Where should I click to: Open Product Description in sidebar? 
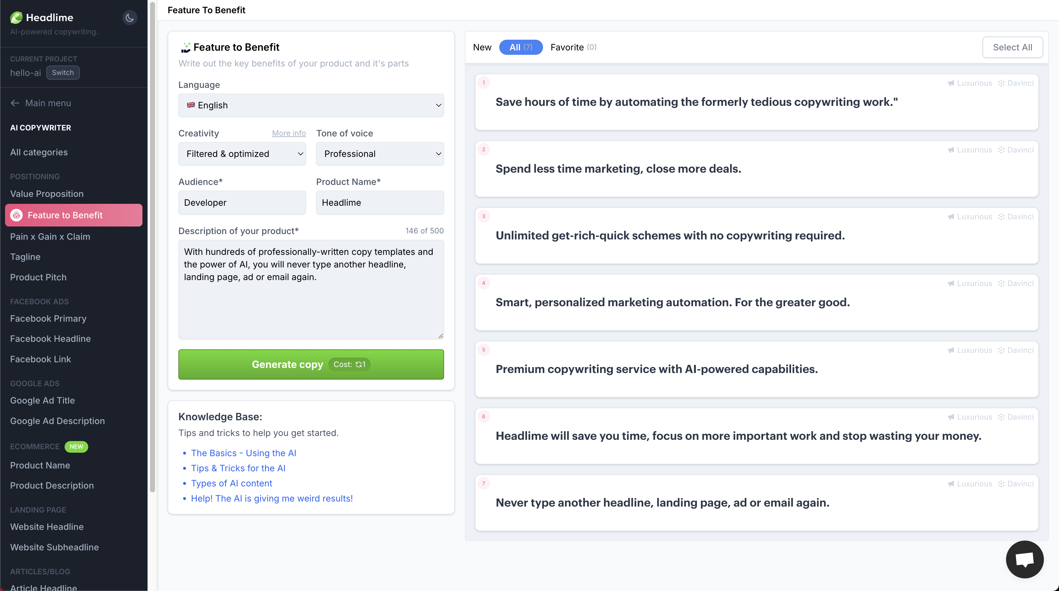[52, 485]
